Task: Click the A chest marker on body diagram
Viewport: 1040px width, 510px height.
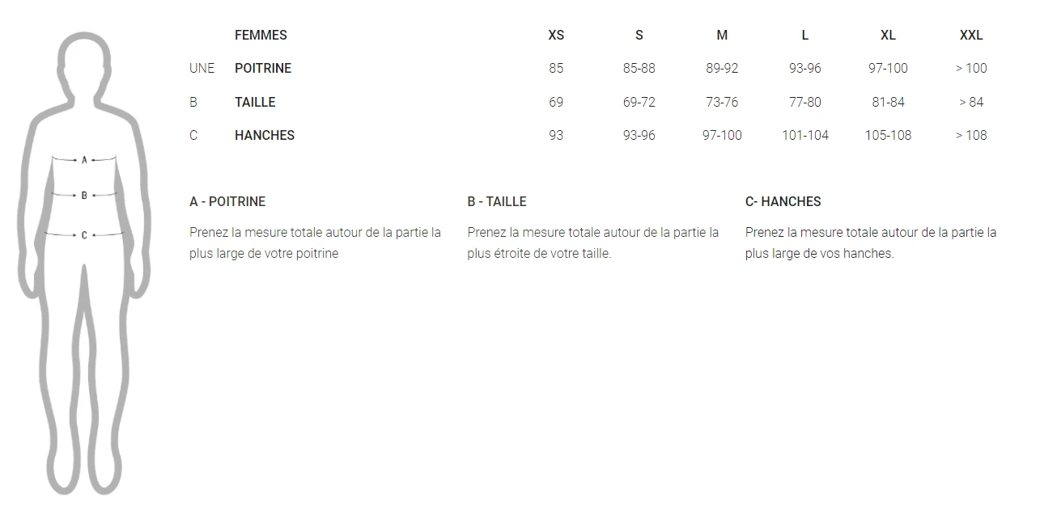Action: click(84, 160)
